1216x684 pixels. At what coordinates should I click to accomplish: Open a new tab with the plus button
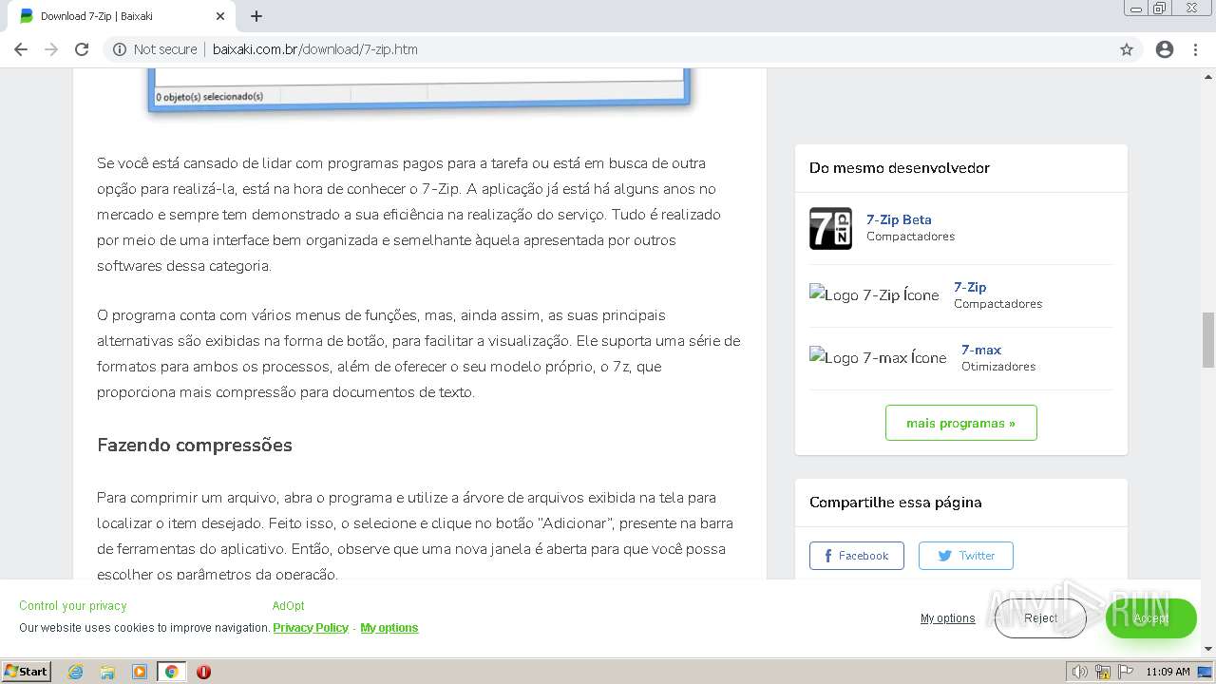point(256,16)
